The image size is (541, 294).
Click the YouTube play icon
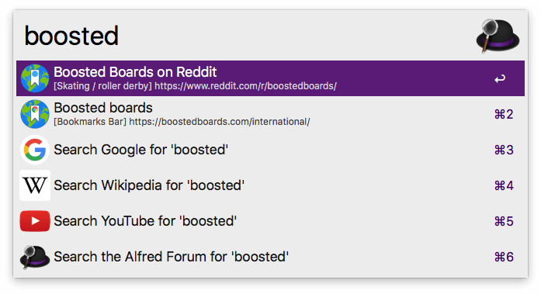34,221
